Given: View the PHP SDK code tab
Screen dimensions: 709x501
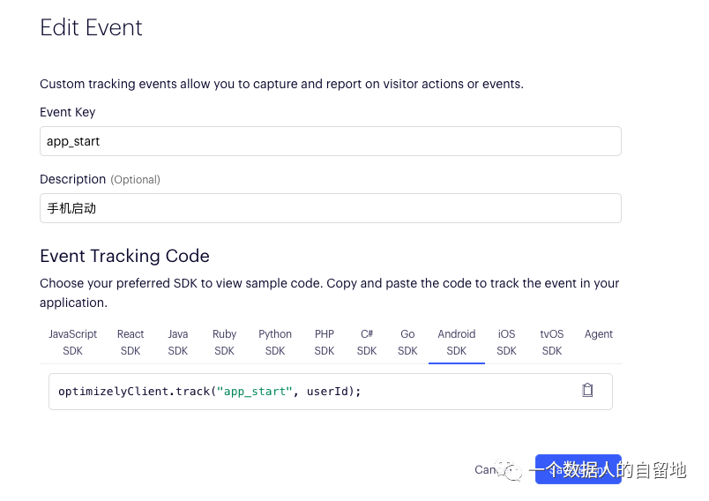Looking at the screenshot, I should coord(325,342).
